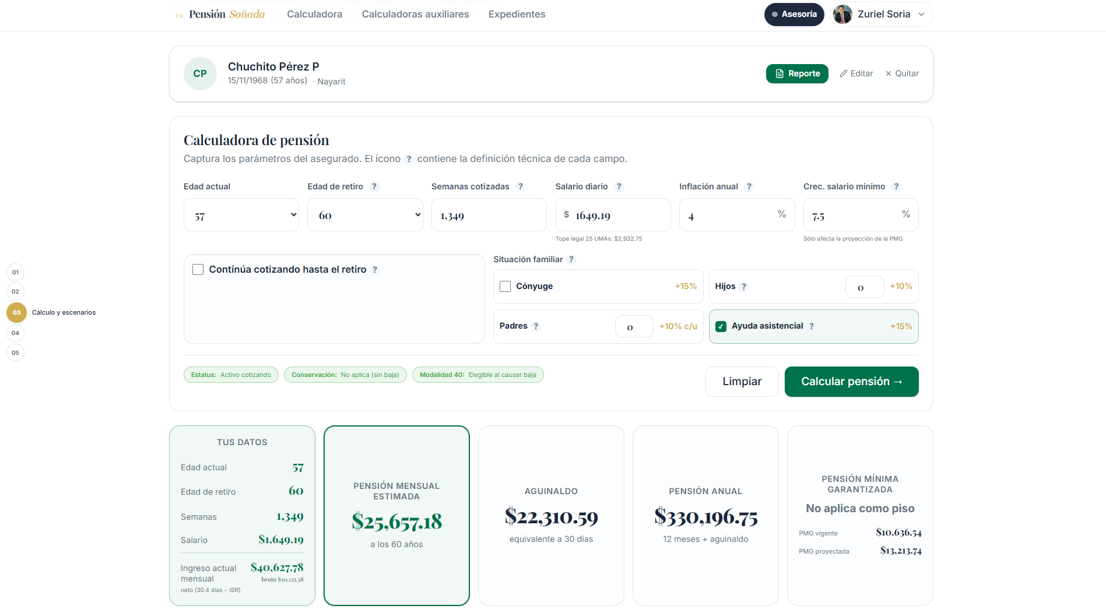Check the Cónyuge checkbox
Viewport: 1106px width, 613px height.
(505, 286)
